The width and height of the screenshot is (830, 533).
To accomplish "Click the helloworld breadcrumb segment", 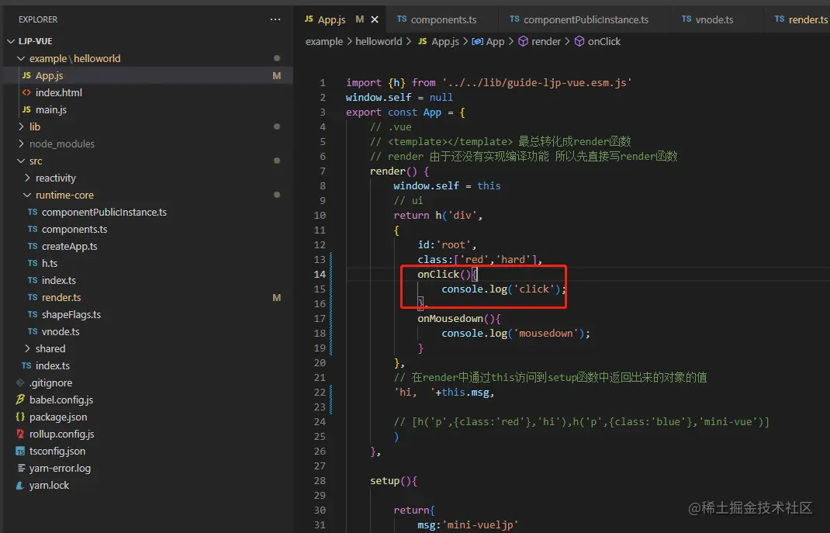I will point(379,41).
